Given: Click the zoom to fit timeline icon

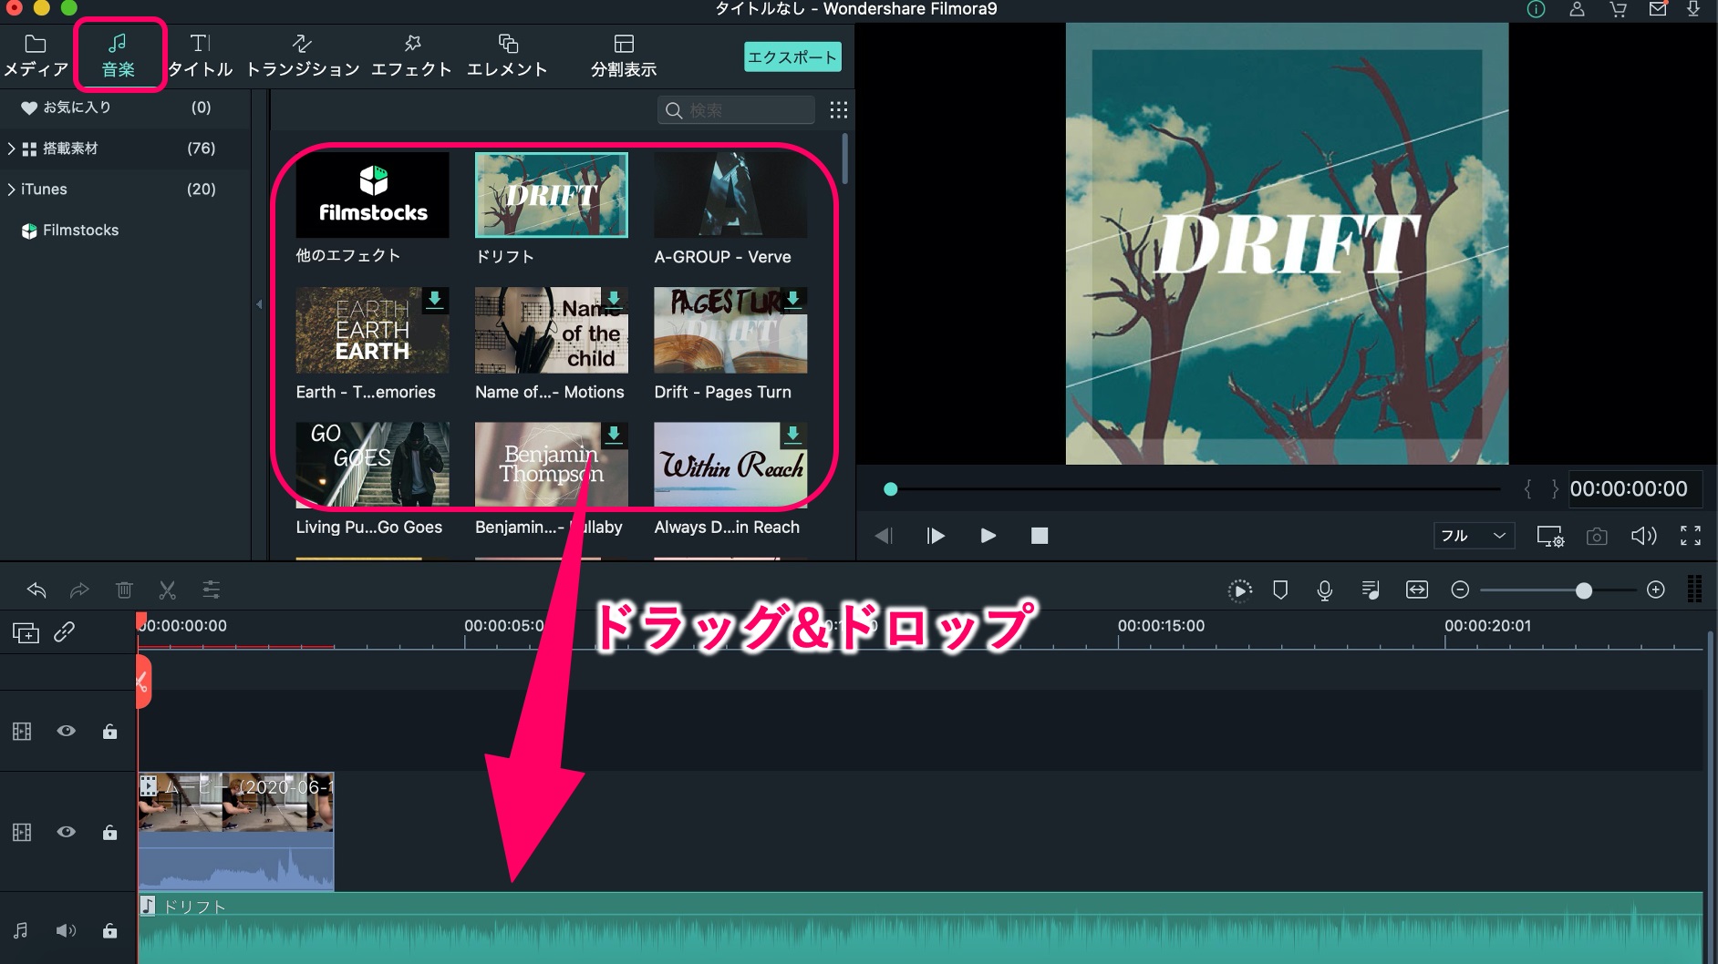Looking at the screenshot, I should [x=1417, y=590].
